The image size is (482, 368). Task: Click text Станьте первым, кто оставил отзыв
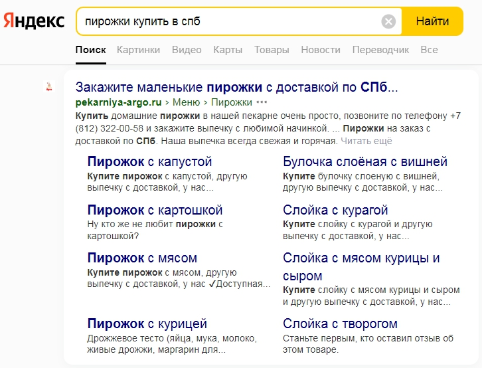[x=368, y=344]
